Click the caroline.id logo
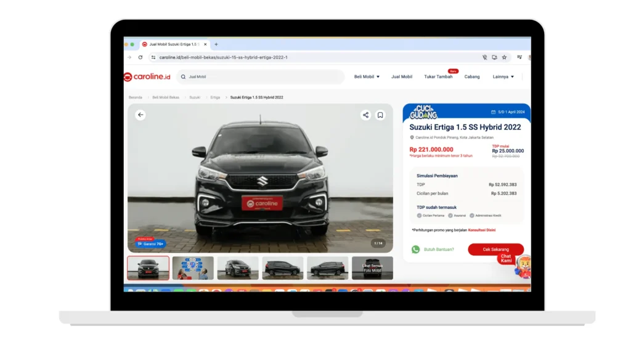Image resolution: width=631 pixels, height=355 pixels. pyautogui.click(x=147, y=76)
